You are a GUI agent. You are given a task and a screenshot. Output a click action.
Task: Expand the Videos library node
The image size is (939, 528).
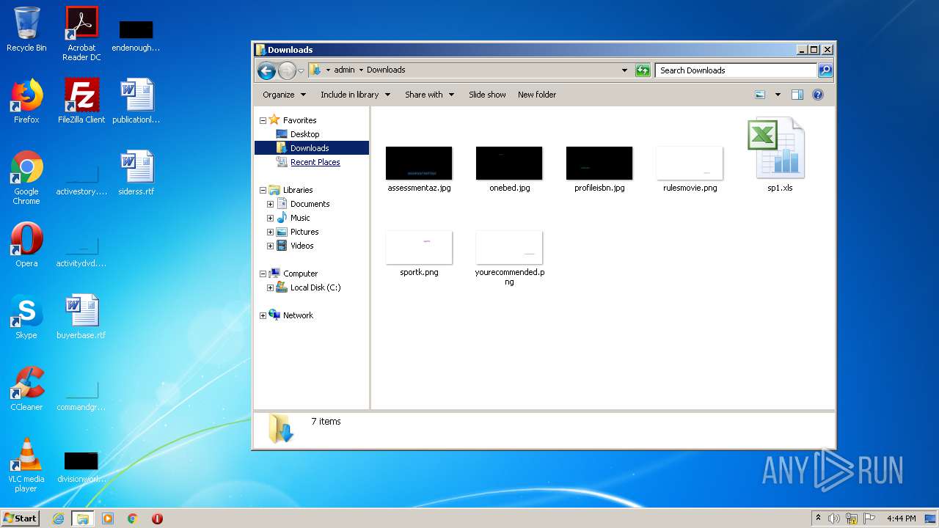270,246
